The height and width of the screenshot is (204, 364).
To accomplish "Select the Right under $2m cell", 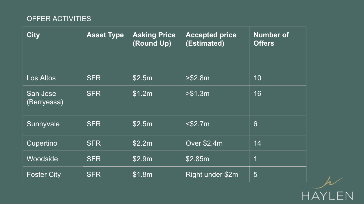I will [216, 174].
